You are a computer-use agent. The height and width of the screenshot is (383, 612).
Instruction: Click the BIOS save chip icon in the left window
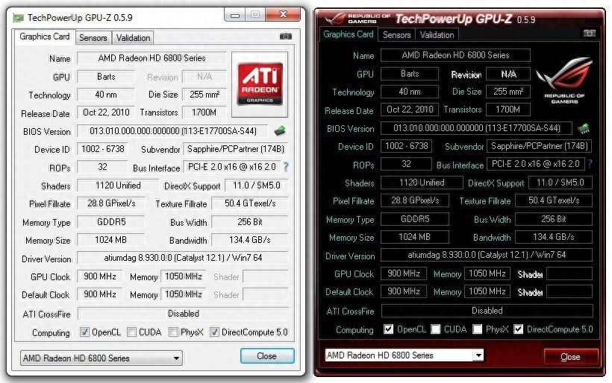click(280, 131)
